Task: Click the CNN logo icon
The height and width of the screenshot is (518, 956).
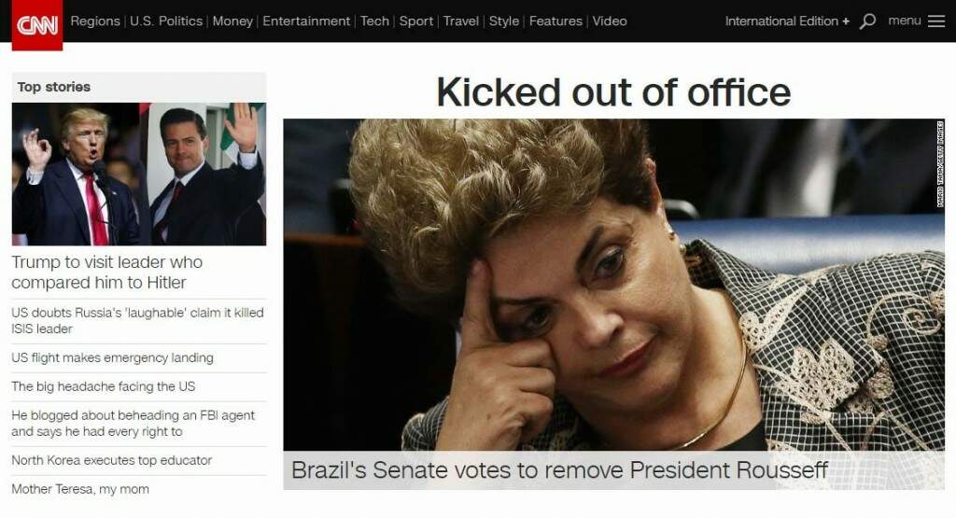Action: 37,25
